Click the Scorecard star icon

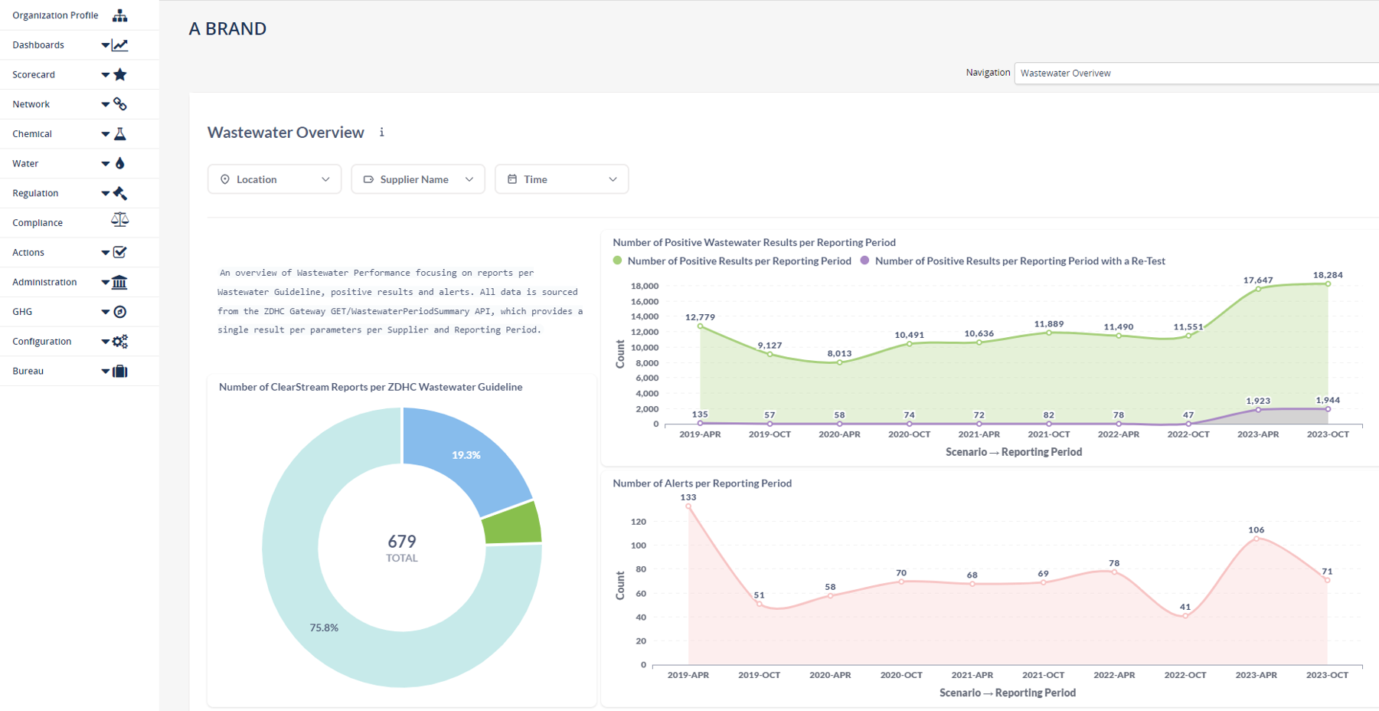(x=120, y=74)
